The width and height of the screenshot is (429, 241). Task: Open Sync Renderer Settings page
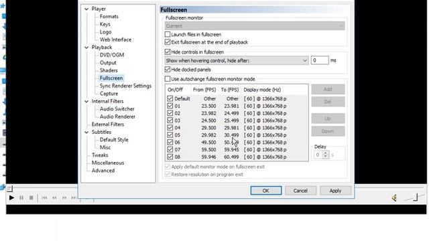[x=125, y=86]
